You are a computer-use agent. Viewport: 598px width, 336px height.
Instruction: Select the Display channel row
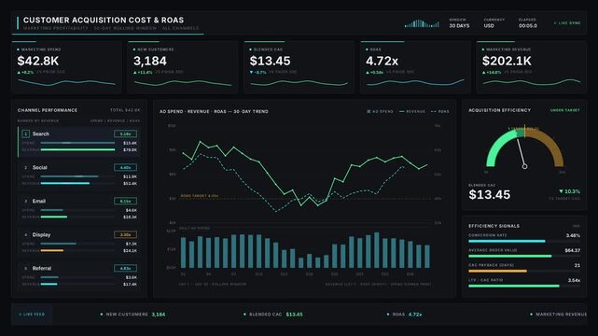tap(79, 242)
